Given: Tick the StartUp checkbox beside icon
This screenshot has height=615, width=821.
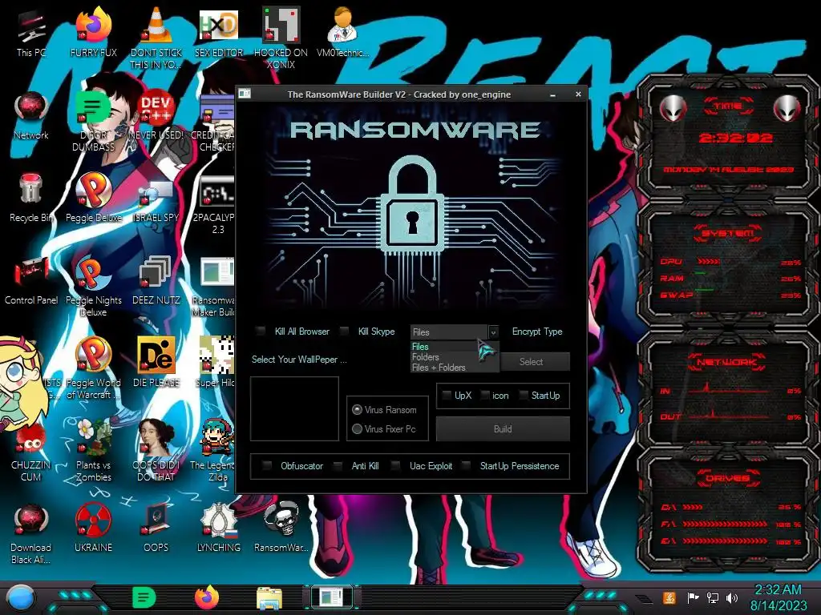Looking at the screenshot, I should pyautogui.click(x=523, y=396).
